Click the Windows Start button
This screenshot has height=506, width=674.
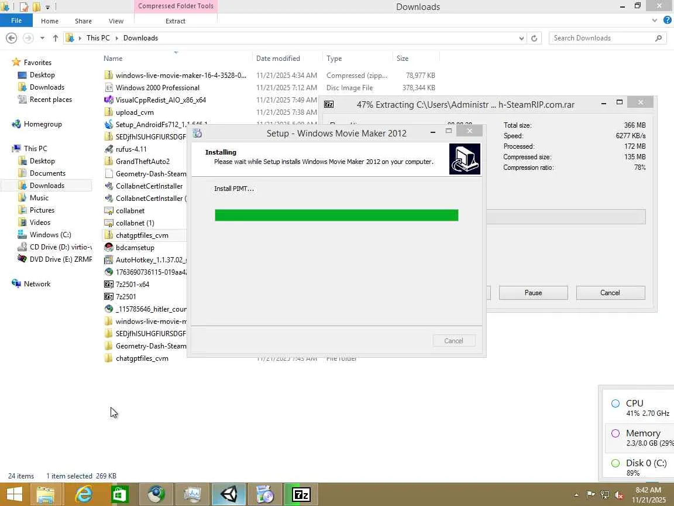click(x=14, y=494)
